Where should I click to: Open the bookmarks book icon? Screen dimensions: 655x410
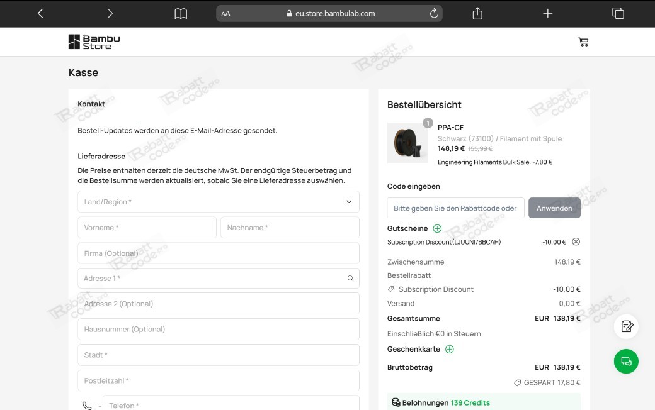pyautogui.click(x=181, y=14)
